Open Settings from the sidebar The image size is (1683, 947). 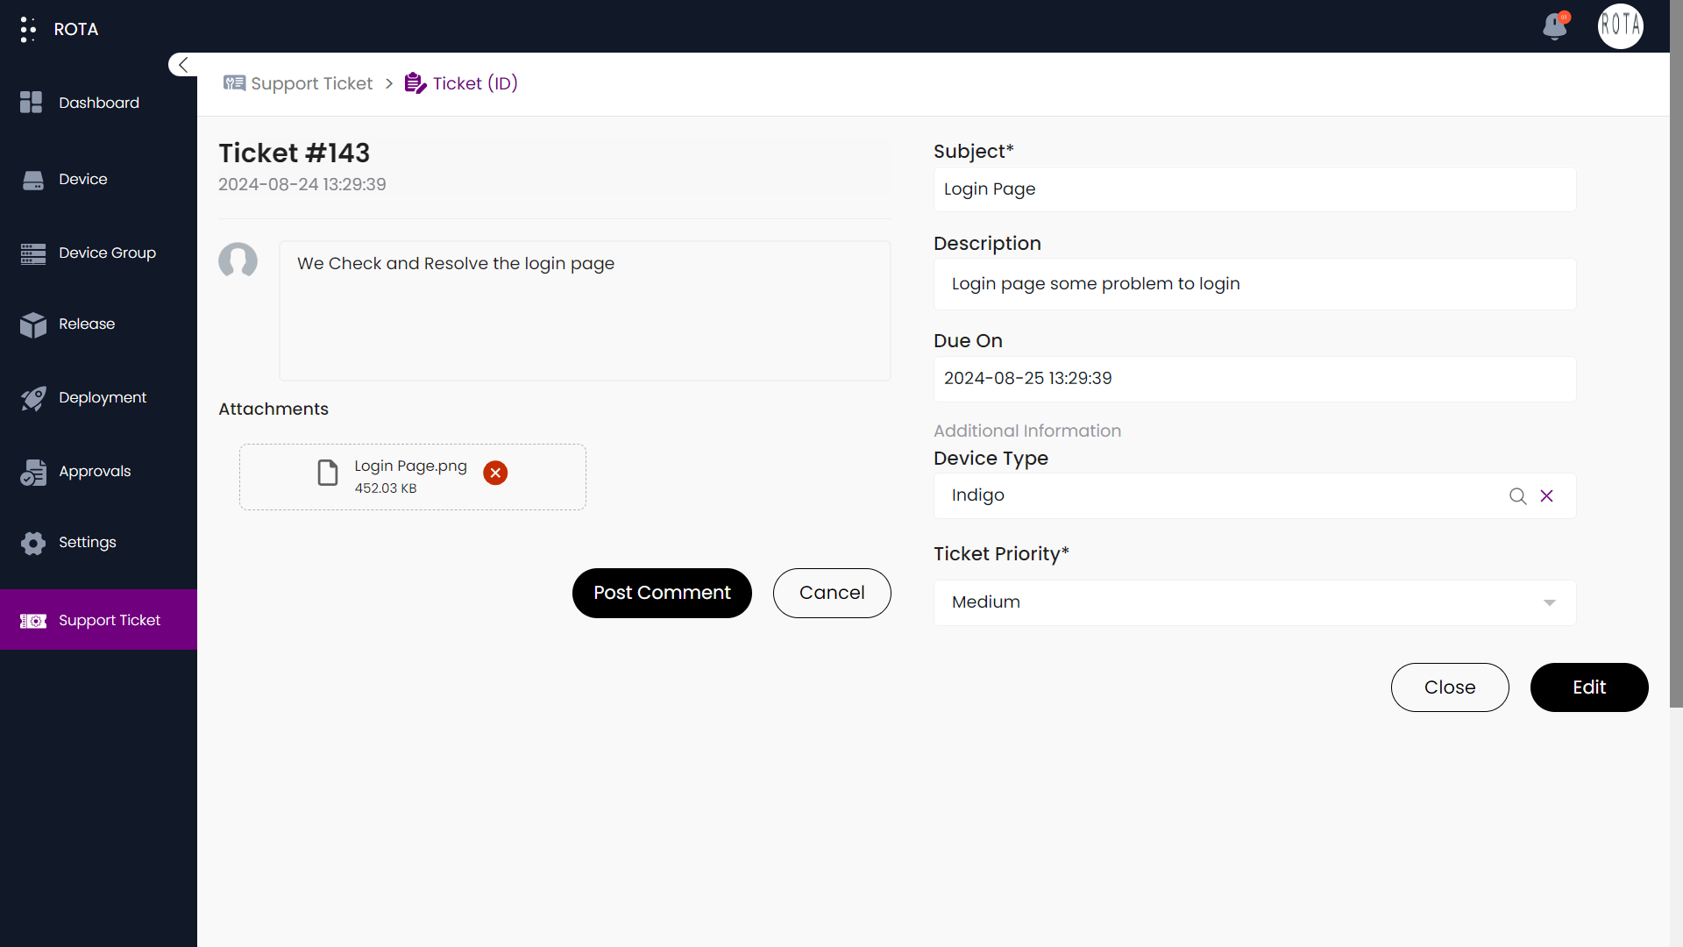88,542
